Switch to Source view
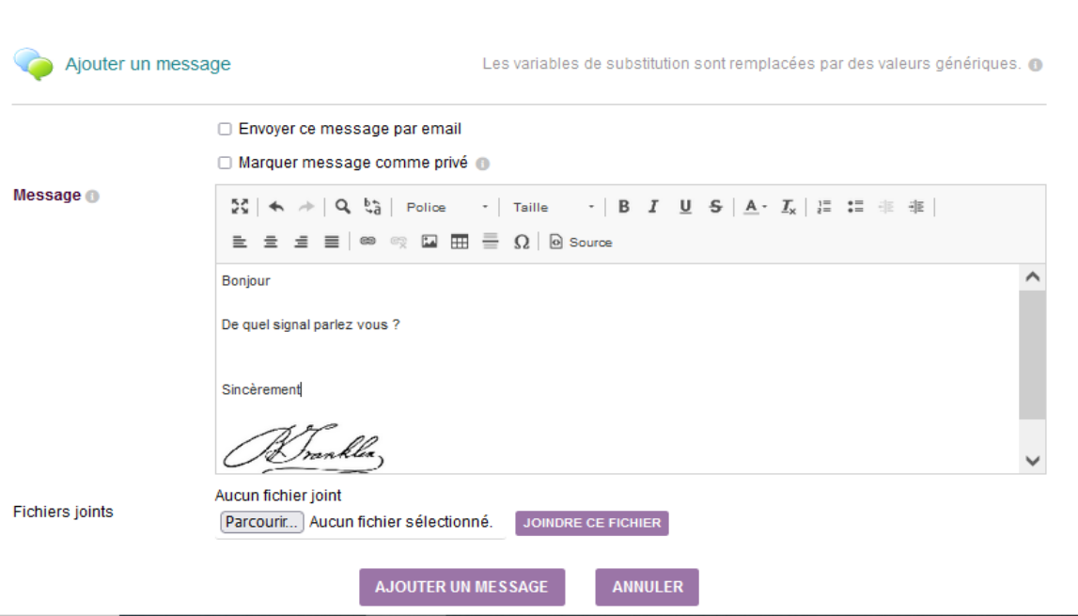Viewport: 1078px width, 616px height. 581,243
